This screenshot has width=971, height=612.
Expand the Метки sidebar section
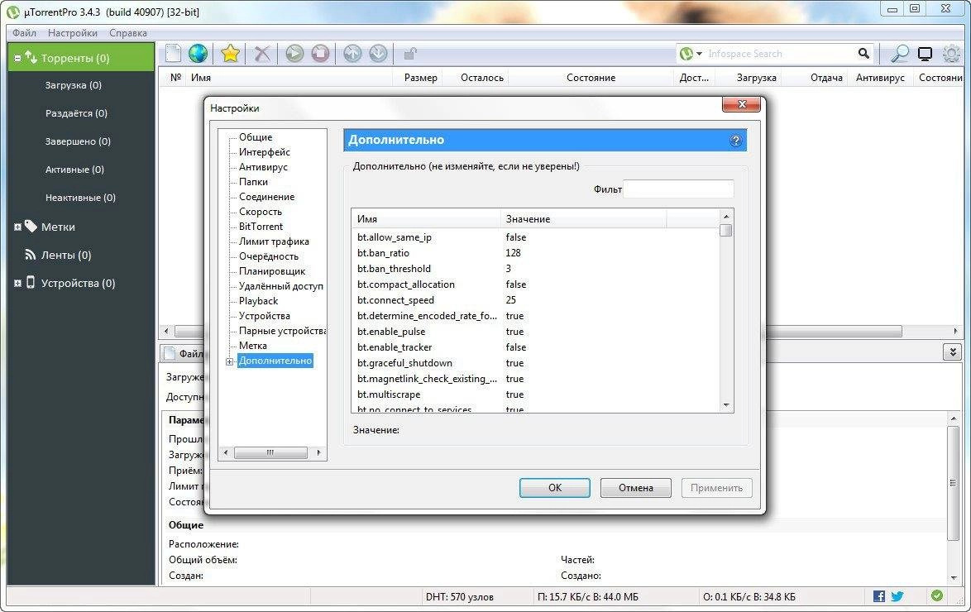pos(17,227)
